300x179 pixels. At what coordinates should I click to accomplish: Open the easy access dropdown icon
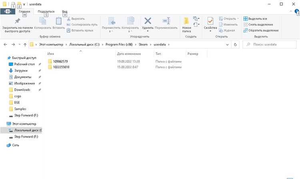(196, 24)
